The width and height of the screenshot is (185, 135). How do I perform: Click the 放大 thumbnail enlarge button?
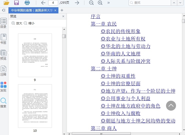[17, 23]
